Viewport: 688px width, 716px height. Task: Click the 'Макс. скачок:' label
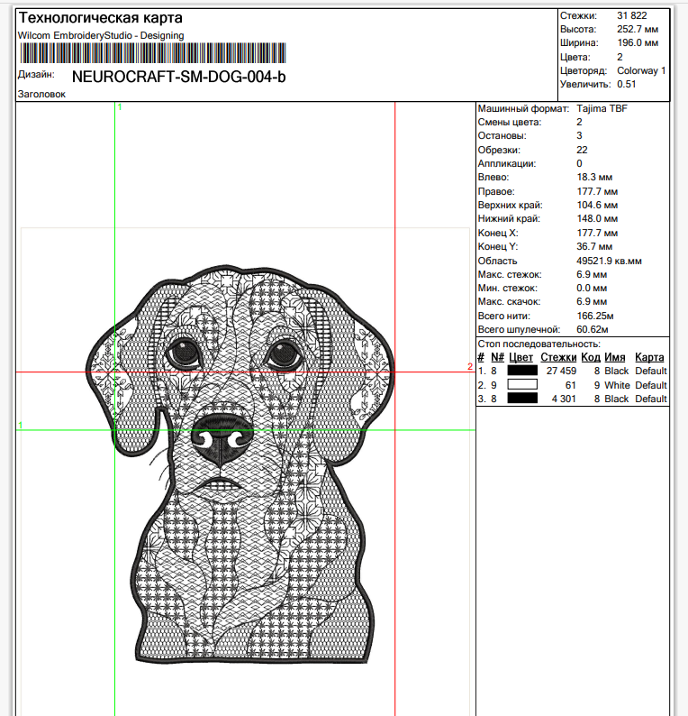click(x=509, y=302)
